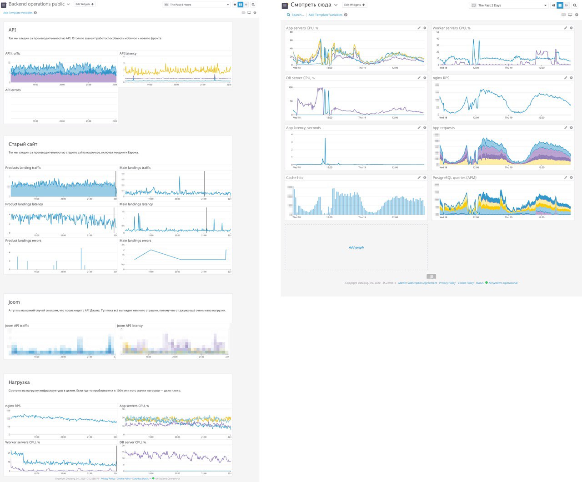Expand The Past 2 Days time dropdown

[x=509, y=5]
